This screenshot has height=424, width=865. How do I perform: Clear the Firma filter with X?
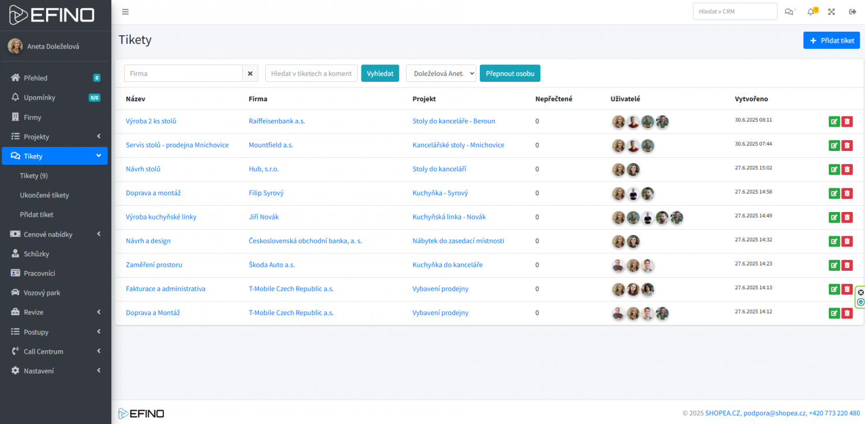pyautogui.click(x=250, y=74)
